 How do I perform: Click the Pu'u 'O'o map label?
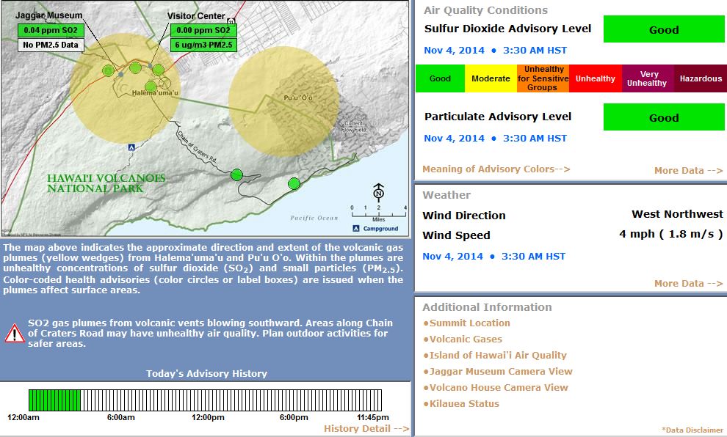pyautogui.click(x=298, y=98)
